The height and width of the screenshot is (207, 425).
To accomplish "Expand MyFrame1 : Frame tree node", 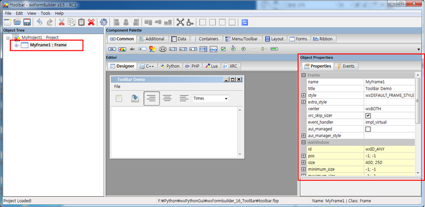I will 16,45.
